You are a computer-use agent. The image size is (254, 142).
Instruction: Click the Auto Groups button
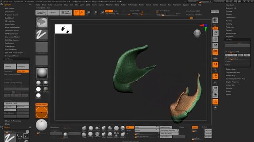(x=166, y=127)
